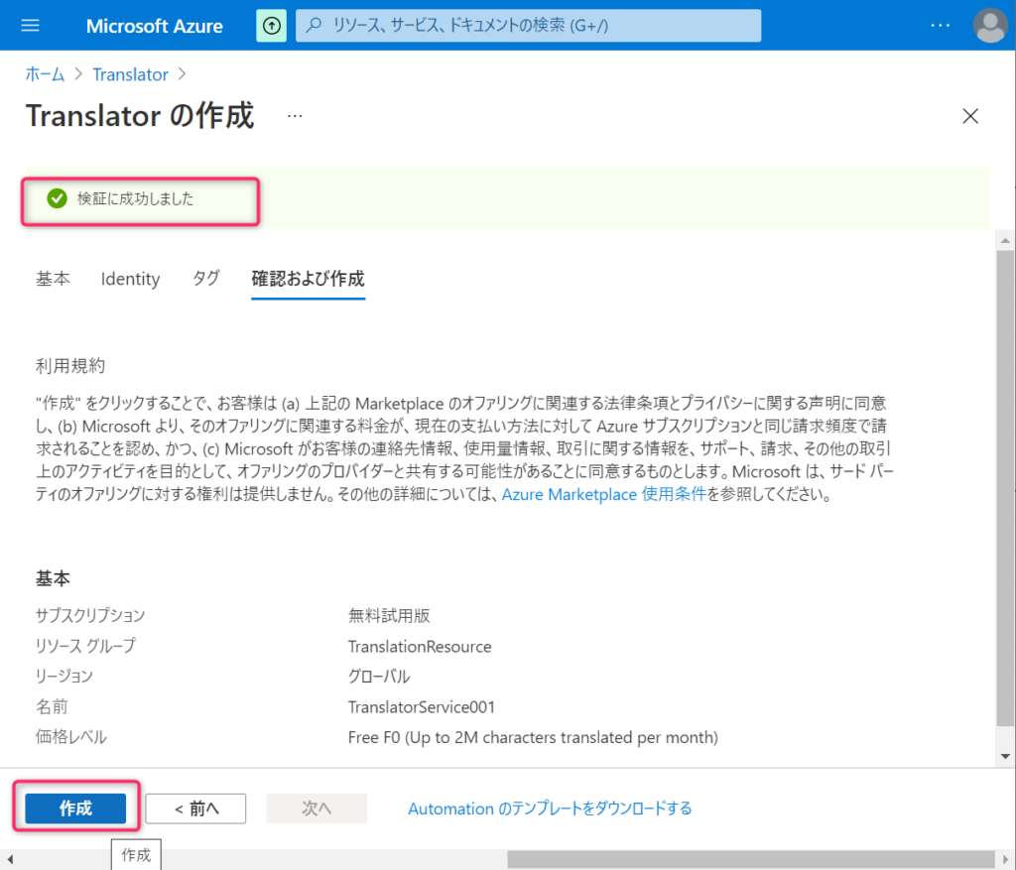Switch to the Identity tab

point(130,279)
